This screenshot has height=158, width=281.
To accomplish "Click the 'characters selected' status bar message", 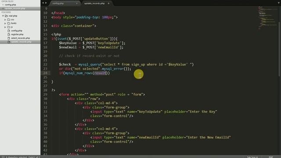I will click(23, 157).
